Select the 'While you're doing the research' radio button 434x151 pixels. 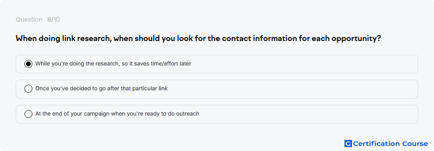tap(28, 64)
